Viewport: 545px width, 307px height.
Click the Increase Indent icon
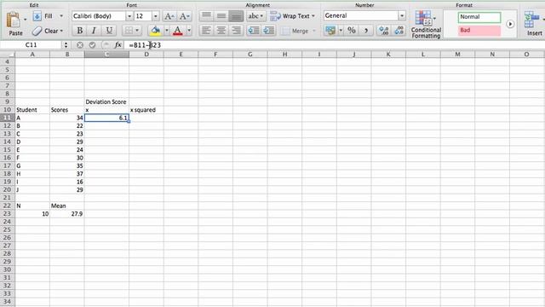269,31
